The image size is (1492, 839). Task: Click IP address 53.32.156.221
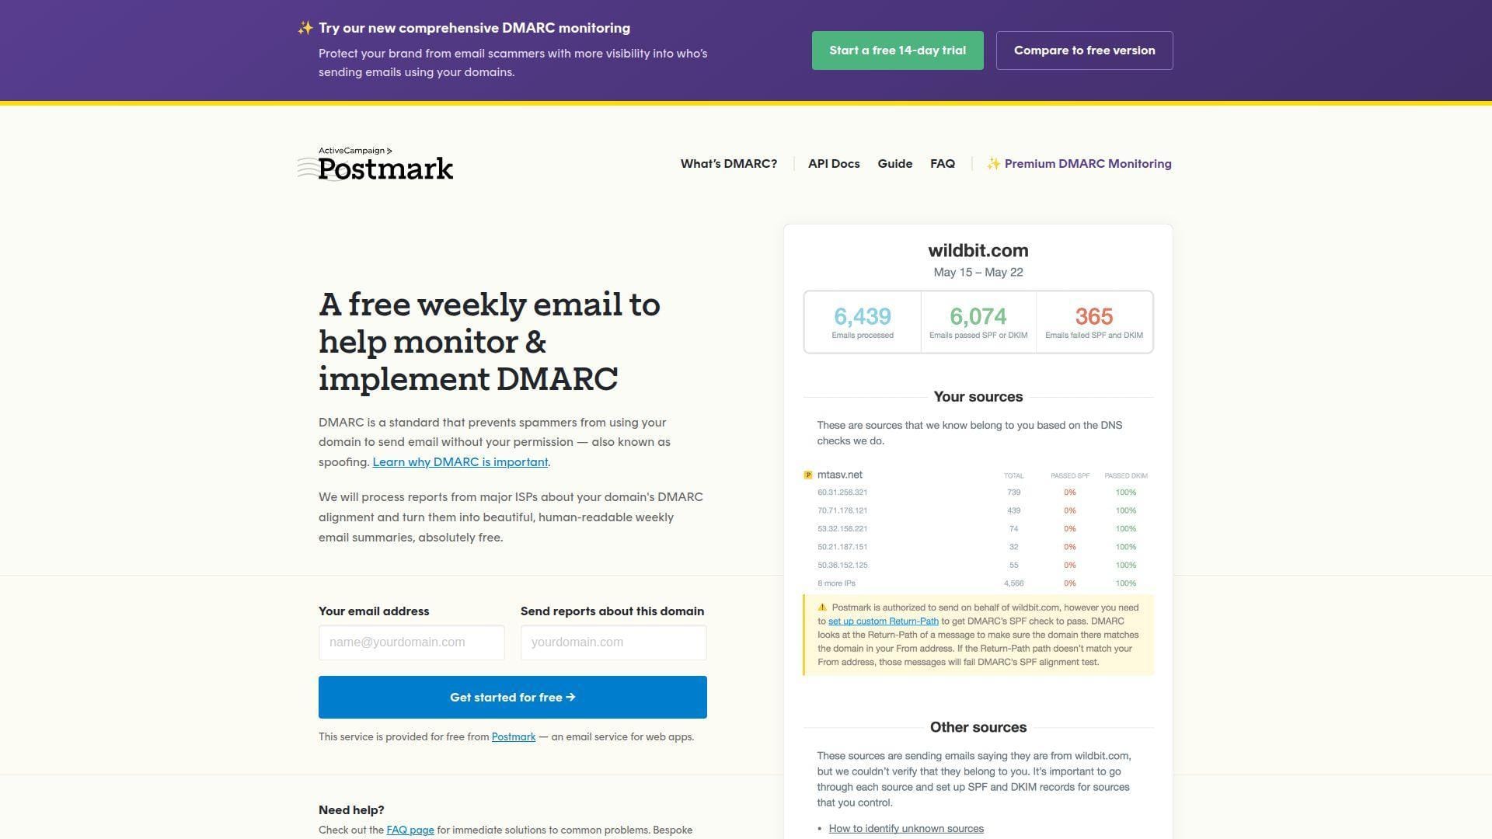point(842,529)
